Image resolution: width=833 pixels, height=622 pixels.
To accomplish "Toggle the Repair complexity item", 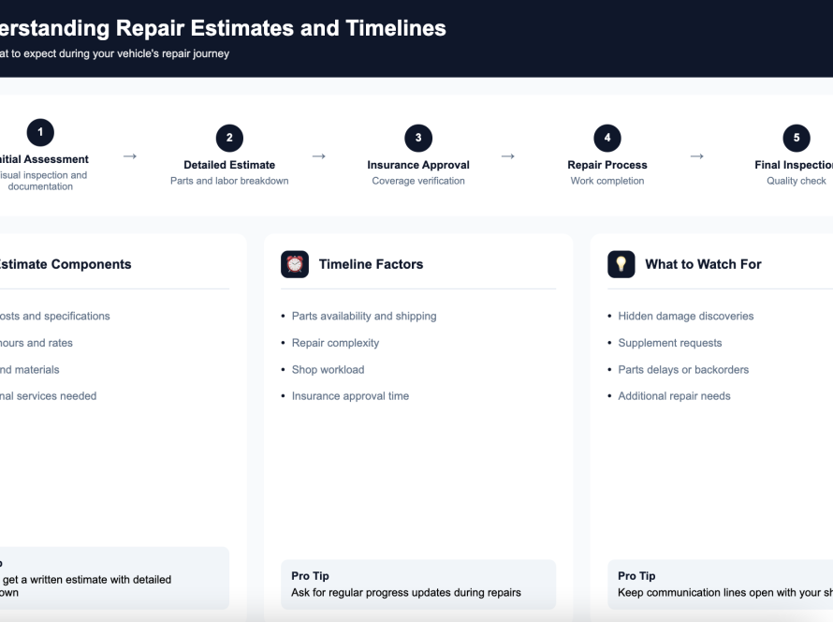I will click(x=336, y=343).
